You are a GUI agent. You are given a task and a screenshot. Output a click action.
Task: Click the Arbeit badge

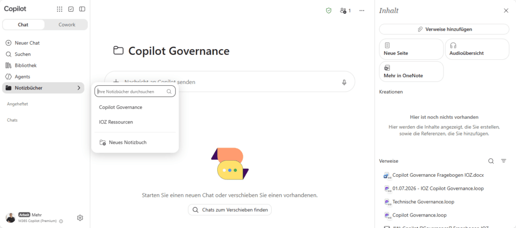coord(24,215)
